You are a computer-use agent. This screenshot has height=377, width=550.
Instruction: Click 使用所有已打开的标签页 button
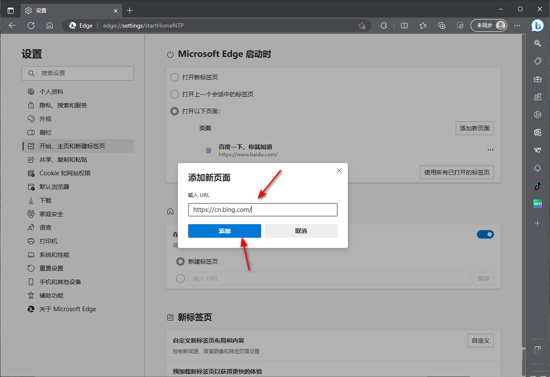coord(457,172)
